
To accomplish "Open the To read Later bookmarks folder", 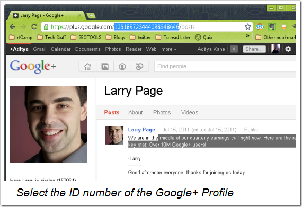I will [x=173, y=37].
